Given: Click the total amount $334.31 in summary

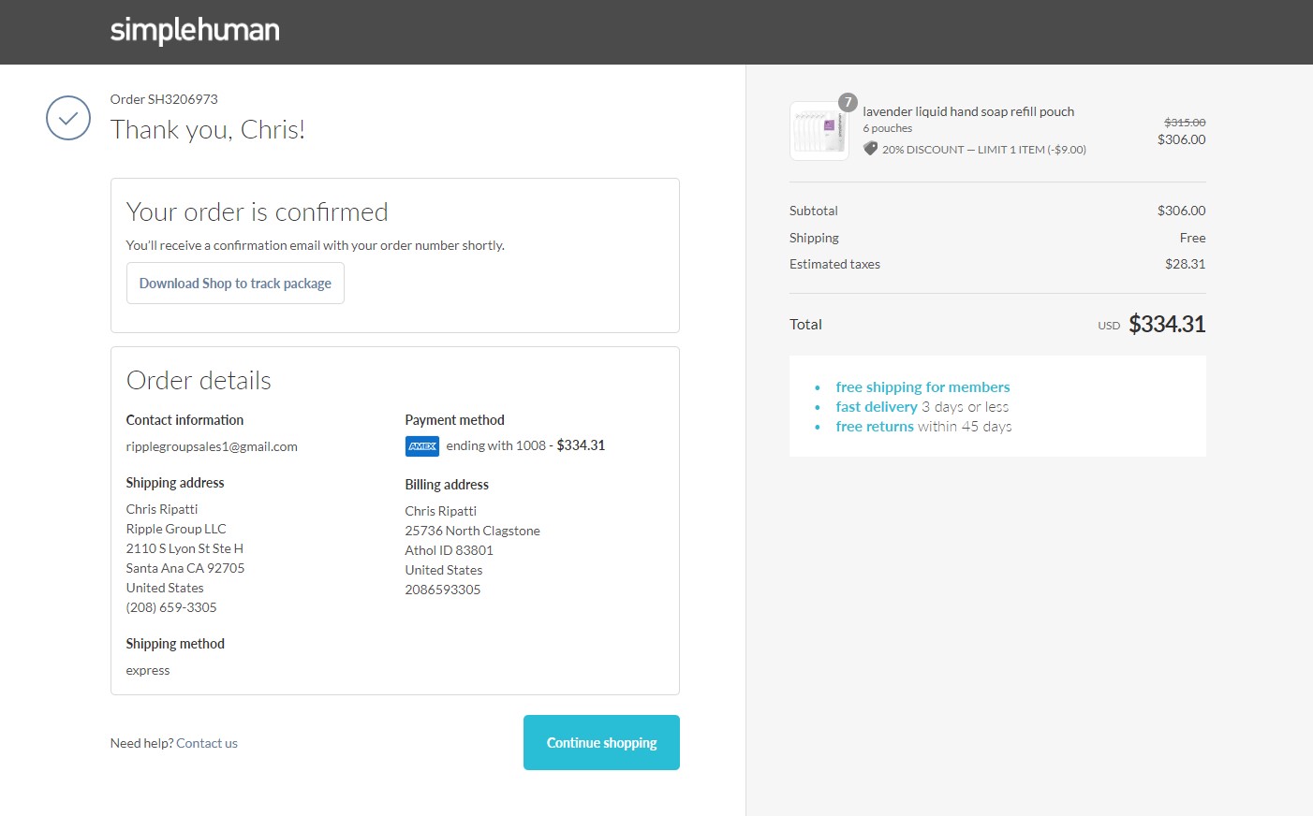Looking at the screenshot, I should point(1167,324).
